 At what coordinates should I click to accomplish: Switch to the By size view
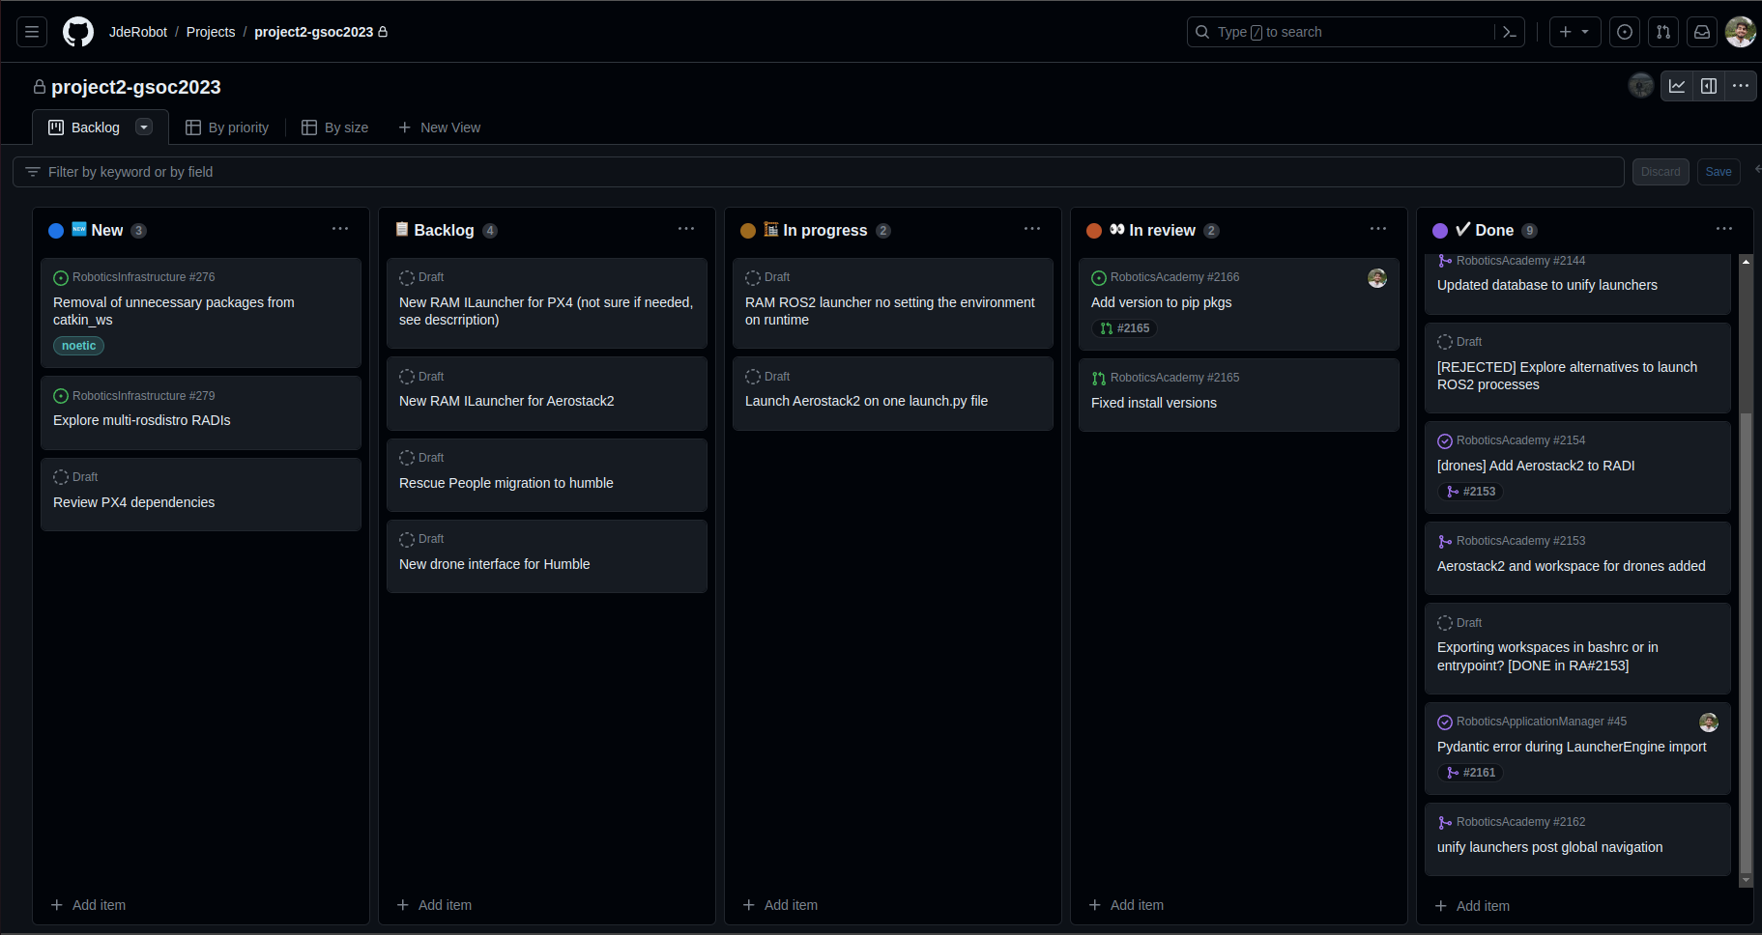[335, 127]
